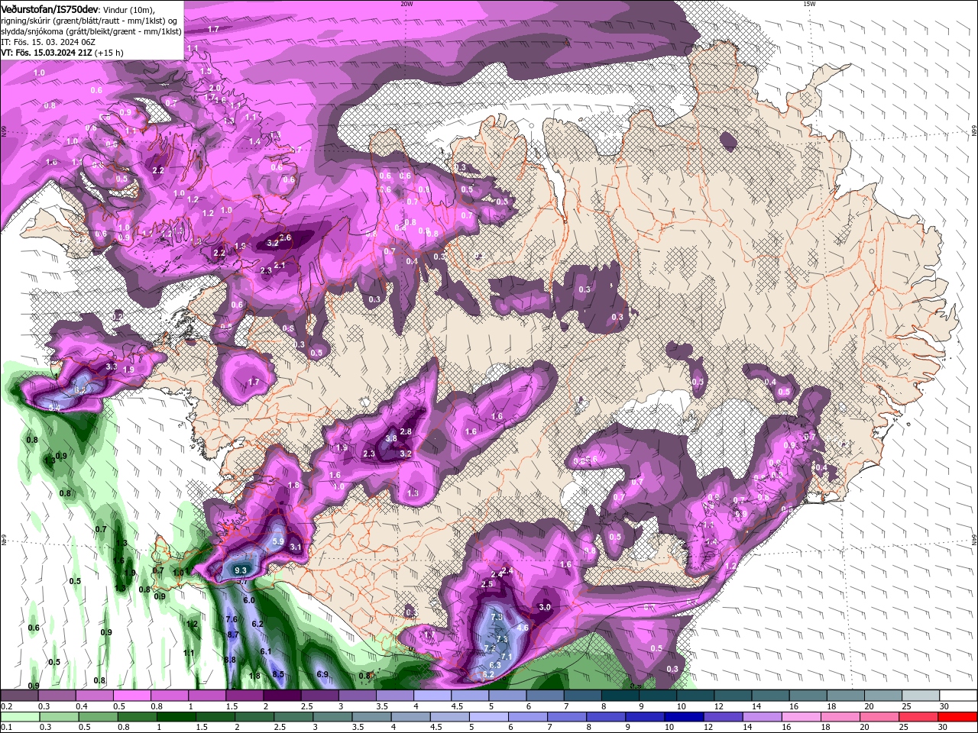Click the '3.8' precipitation value
978x733 pixels.
(391, 438)
